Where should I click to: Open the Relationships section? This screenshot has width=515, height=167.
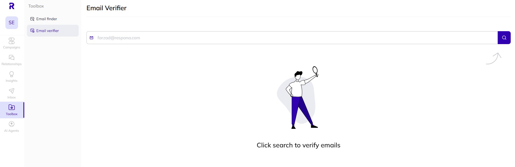coord(11,60)
